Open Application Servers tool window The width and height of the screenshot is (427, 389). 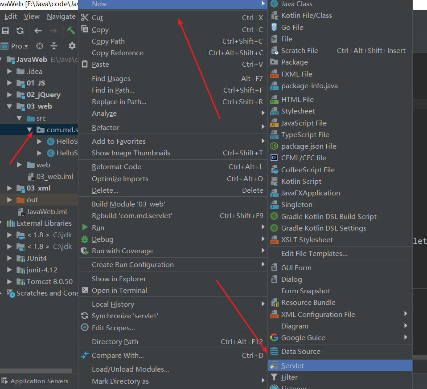(x=35, y=381)
